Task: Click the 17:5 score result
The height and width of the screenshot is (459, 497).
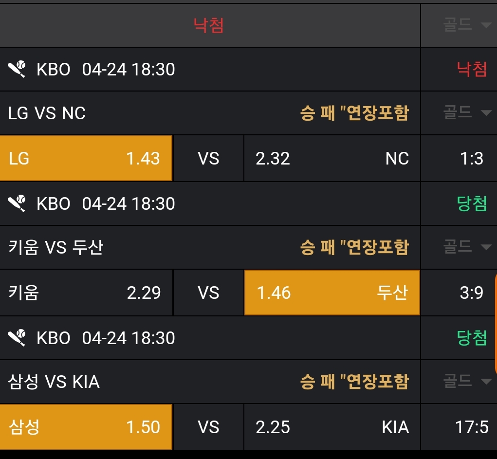Action: pyautogui.click(x=471, y=427)
